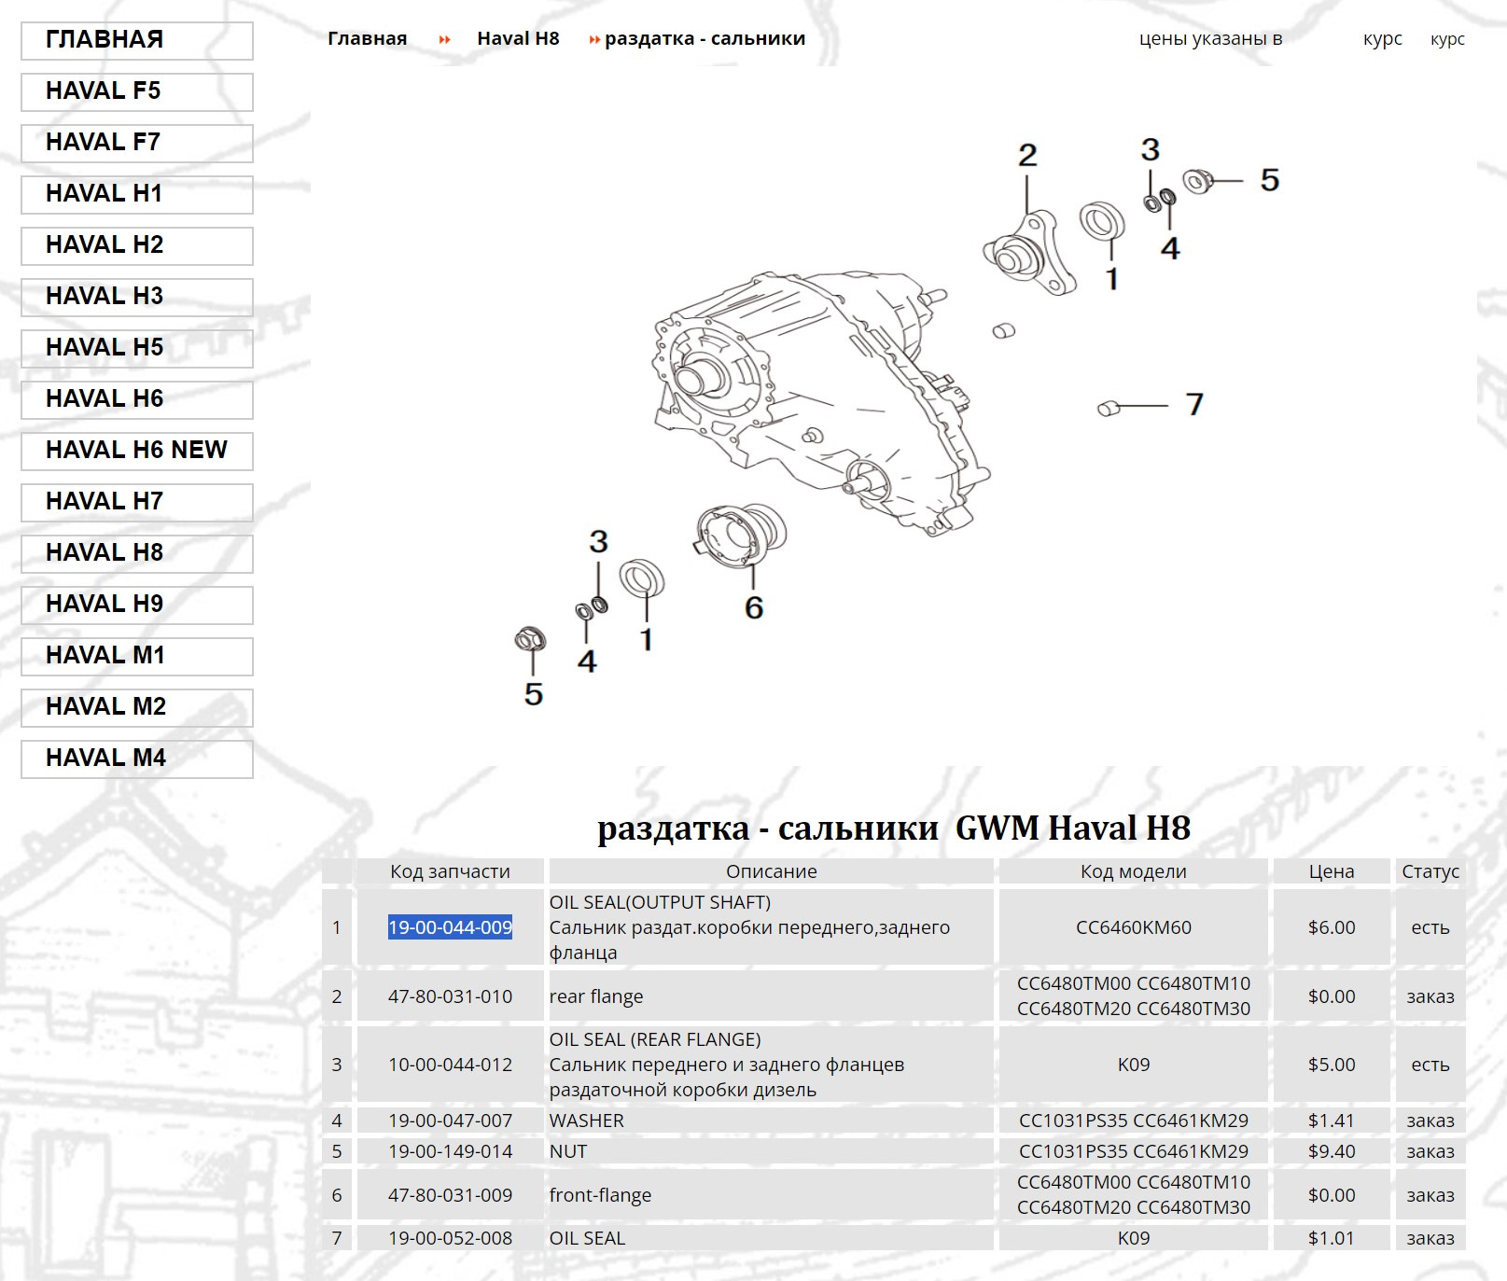Click the page title раздатка - сальники GWM Haval H8
The image size is (1507, 1281).
894,828
